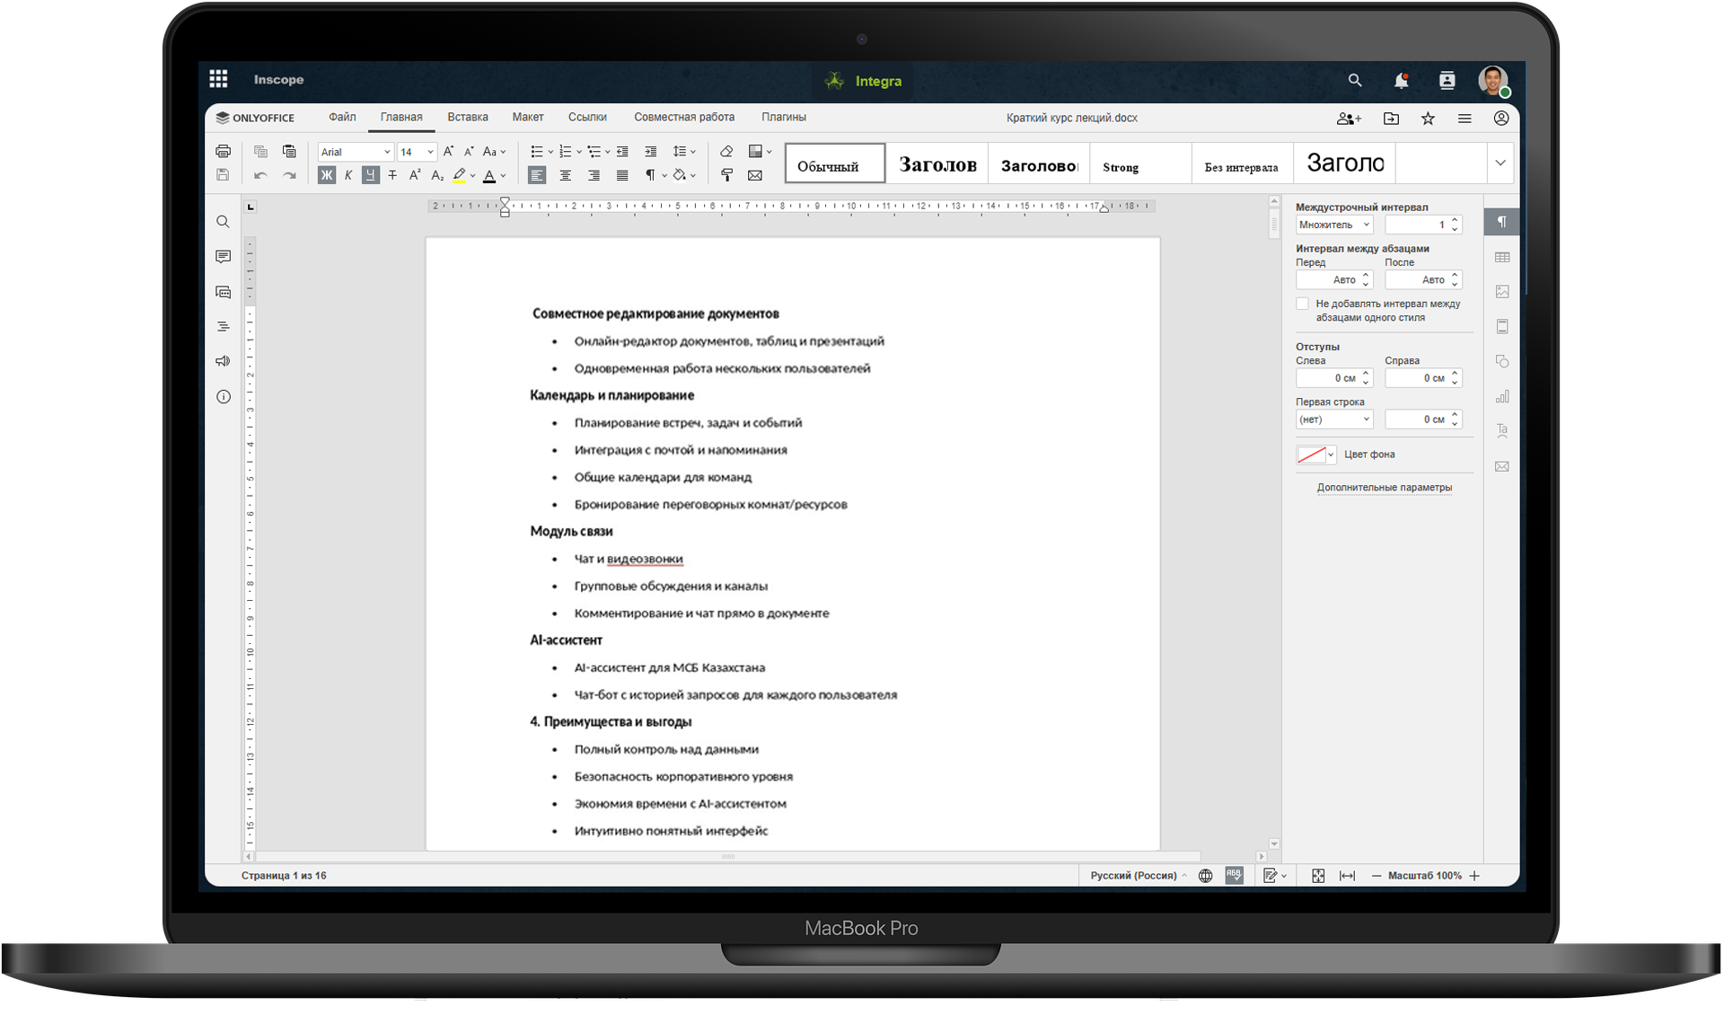Click the print icon in toolbar
The width and height of the screenshot is (1724, 1024).
click(x=223, y=151)
